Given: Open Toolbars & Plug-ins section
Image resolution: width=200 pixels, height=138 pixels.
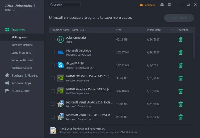Looking at the screenshot, I should click(25, 75).
